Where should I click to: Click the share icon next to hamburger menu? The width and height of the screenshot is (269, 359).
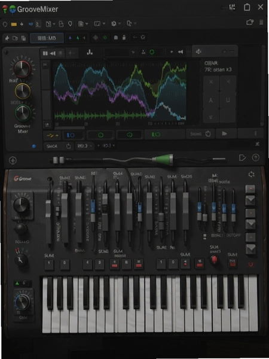point(250,22)
